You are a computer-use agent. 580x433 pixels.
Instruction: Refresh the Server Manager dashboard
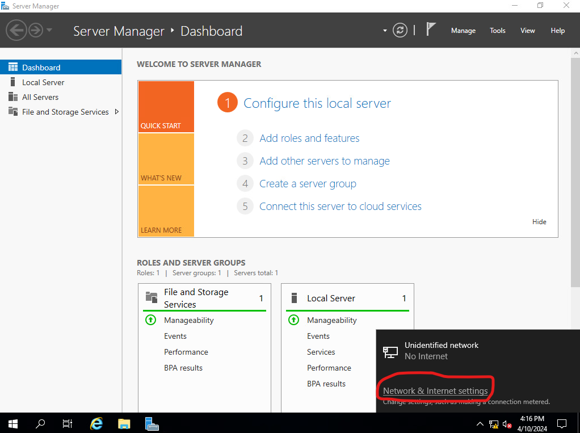400,30
